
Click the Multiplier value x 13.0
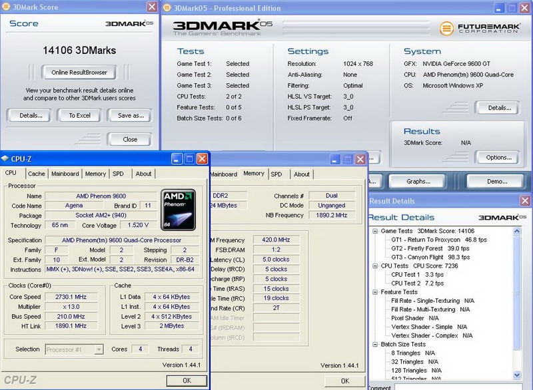71,307
